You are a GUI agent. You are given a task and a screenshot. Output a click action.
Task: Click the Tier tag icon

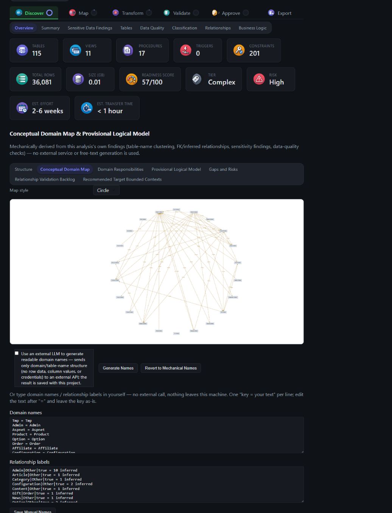[x=196, y=79]
